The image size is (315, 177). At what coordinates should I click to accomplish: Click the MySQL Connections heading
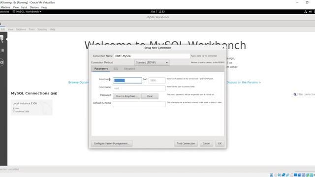30,93
